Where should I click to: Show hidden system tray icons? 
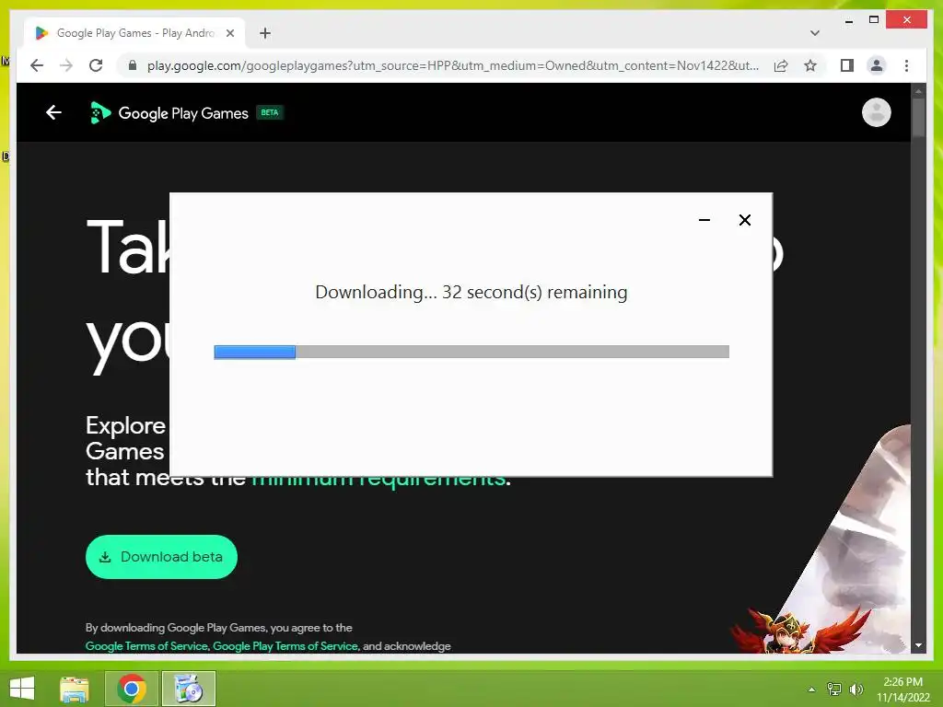click(812, 690)
